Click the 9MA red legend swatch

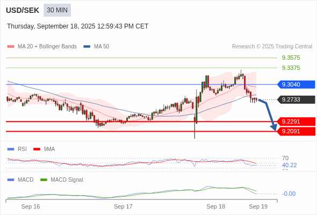(x=37, y=149)
